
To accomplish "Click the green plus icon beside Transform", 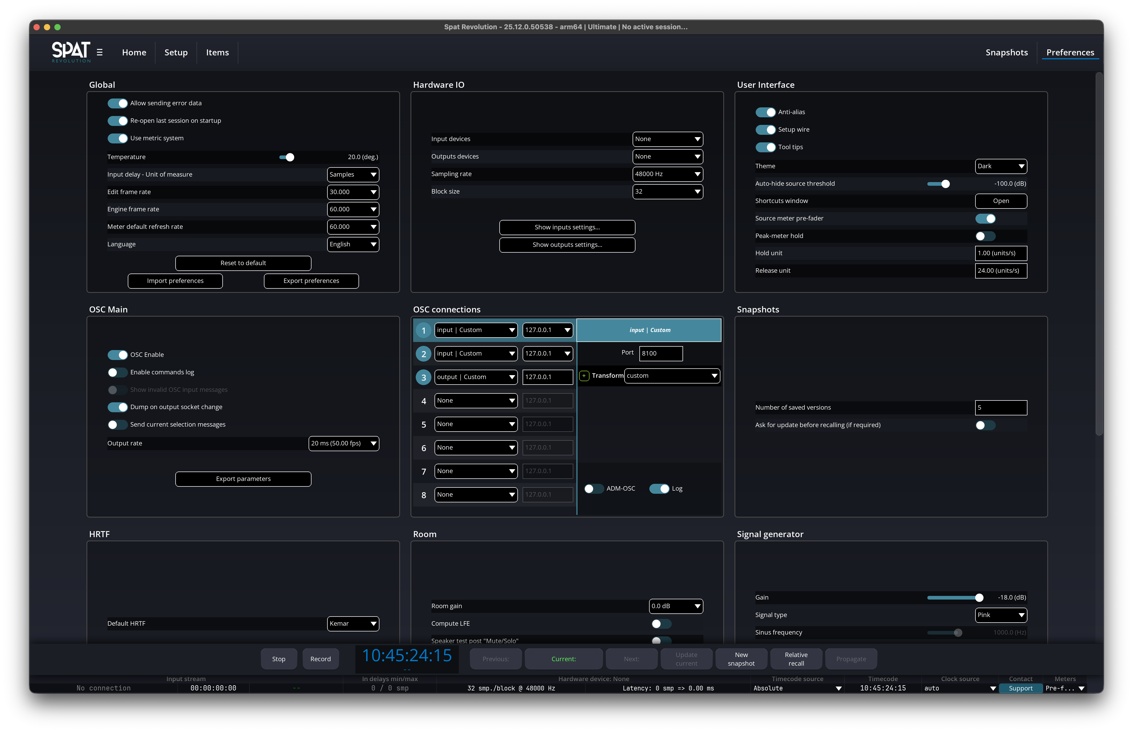I will coord(584,376).
